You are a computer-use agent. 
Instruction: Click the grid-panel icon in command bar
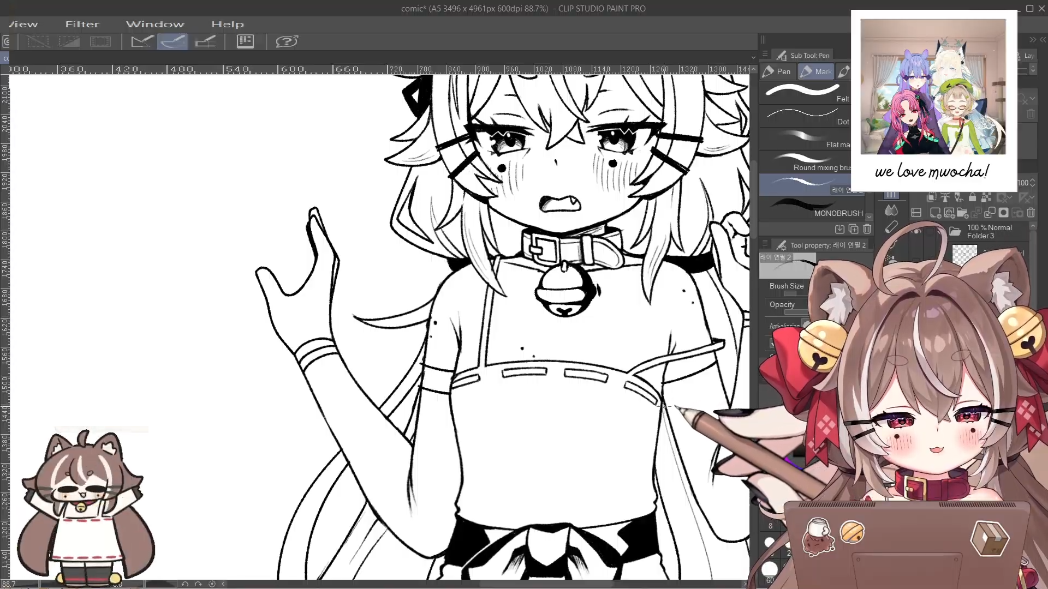(x=245, y=41)
